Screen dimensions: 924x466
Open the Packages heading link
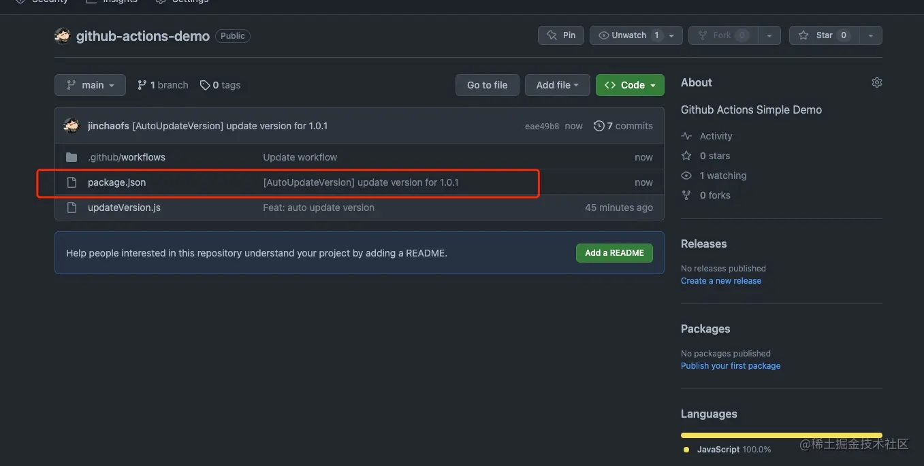point(705,329)
